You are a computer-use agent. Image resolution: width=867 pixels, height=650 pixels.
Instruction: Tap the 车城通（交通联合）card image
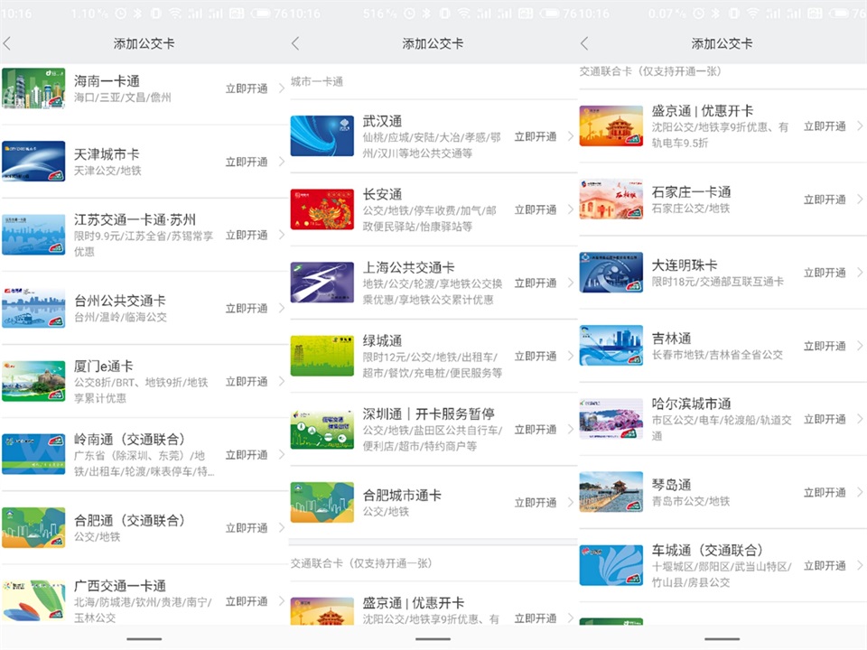[x=611, y=565]
